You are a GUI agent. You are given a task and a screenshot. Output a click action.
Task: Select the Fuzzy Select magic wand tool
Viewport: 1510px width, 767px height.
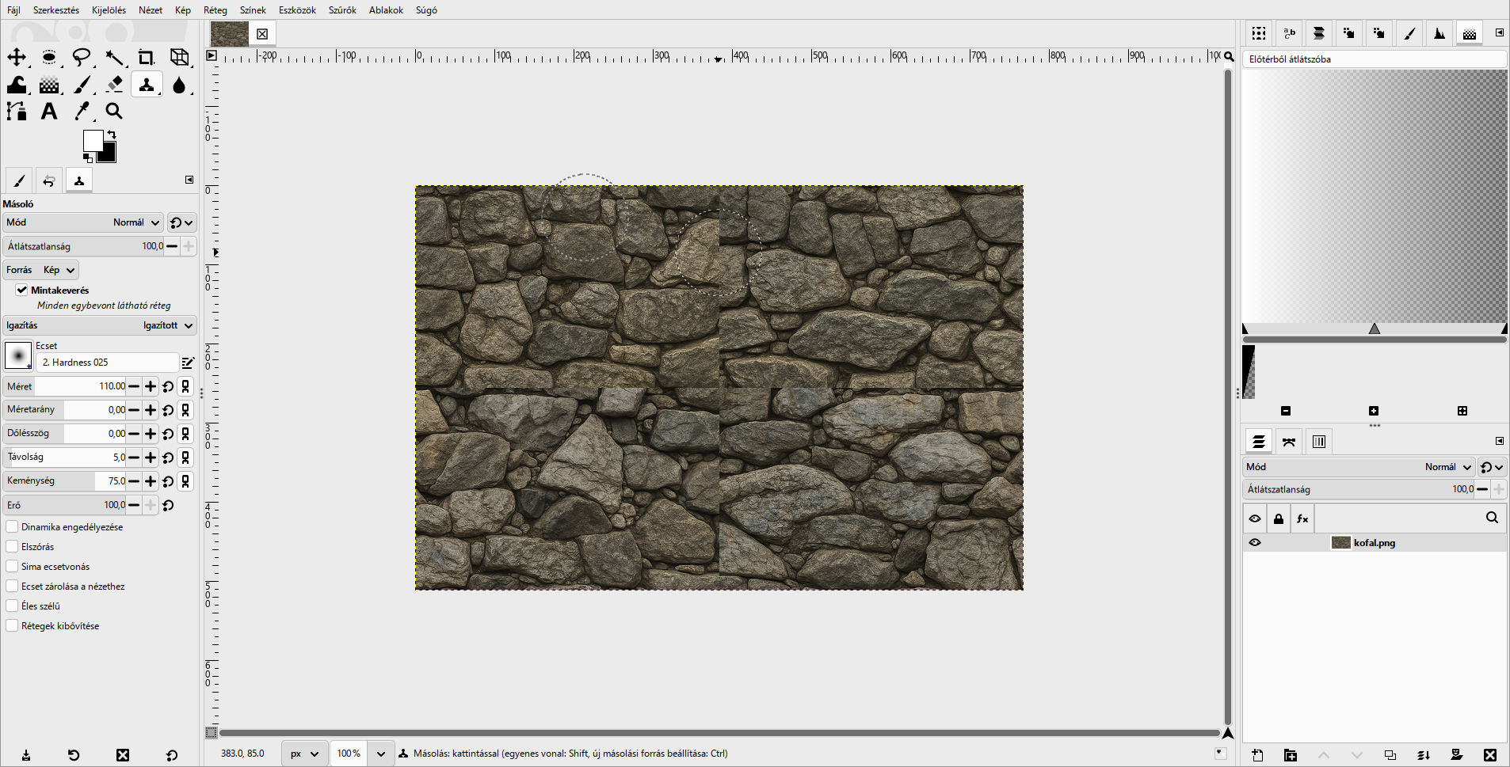(x=114, y=57)
